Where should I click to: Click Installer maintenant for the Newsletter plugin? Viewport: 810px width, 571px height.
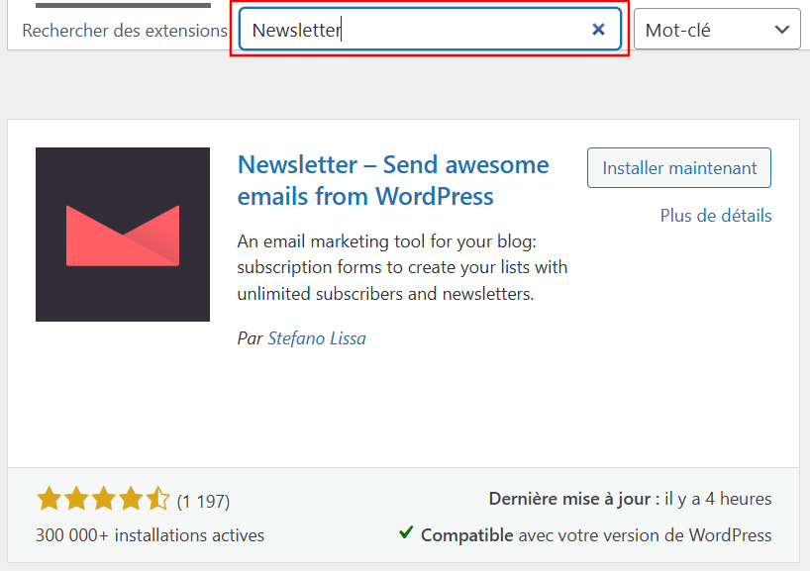click(x=678, y=167)
